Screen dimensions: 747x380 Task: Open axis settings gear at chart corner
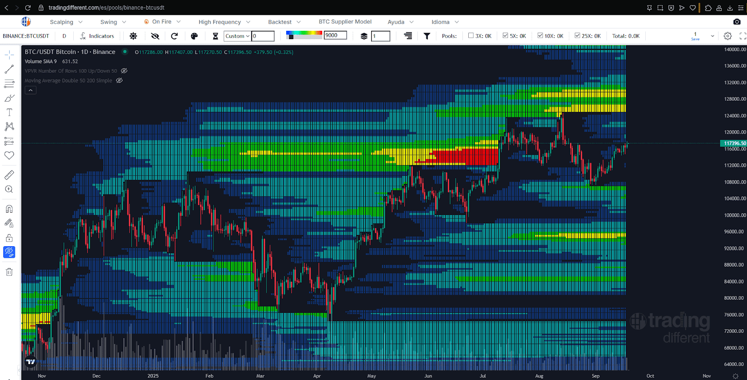coord(736,376)
